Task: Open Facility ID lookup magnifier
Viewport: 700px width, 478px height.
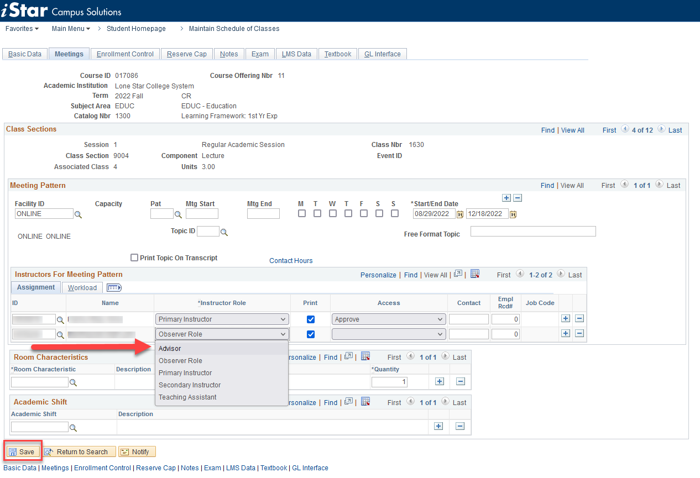Action: 78,214
